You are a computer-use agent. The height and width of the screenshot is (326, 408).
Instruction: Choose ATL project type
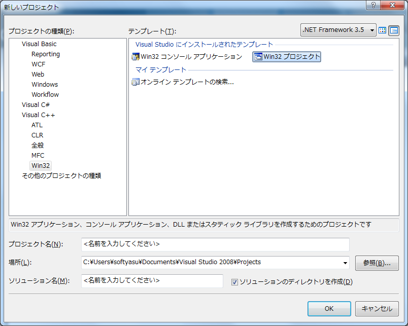click(x=37, y=125)
